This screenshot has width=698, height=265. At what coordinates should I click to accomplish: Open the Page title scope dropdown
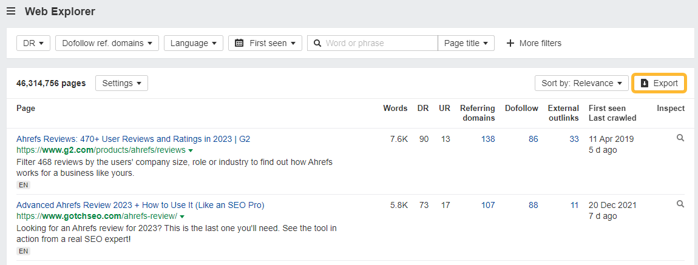click(x=466, y=43)
